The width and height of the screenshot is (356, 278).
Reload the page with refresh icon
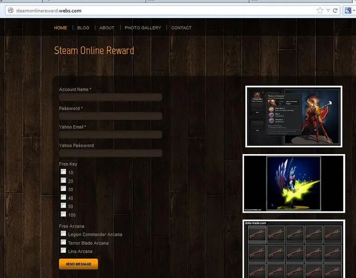click(335, 10)
